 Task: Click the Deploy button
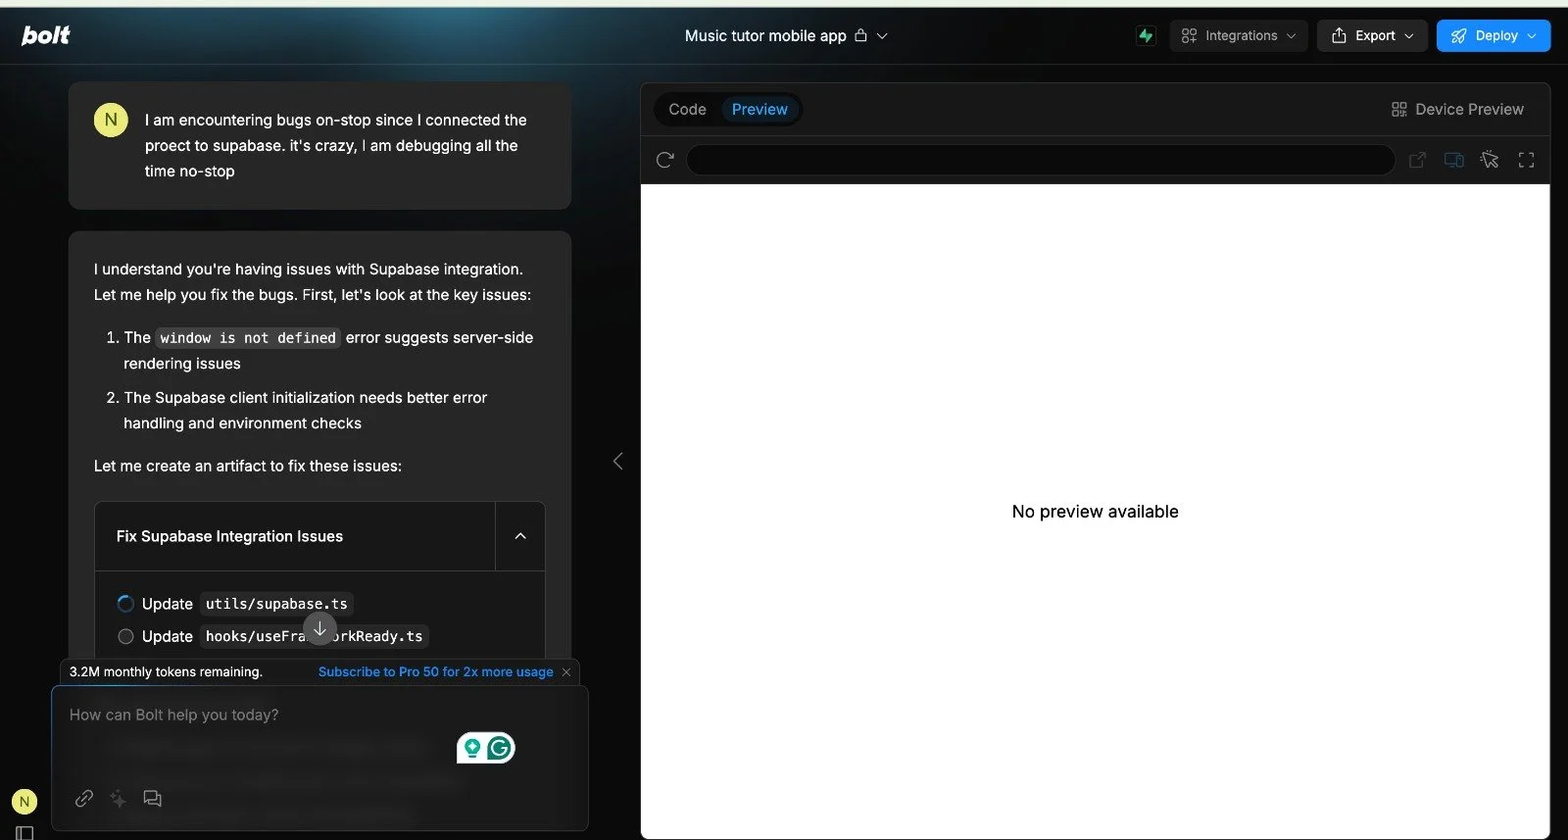point(1494,36)
